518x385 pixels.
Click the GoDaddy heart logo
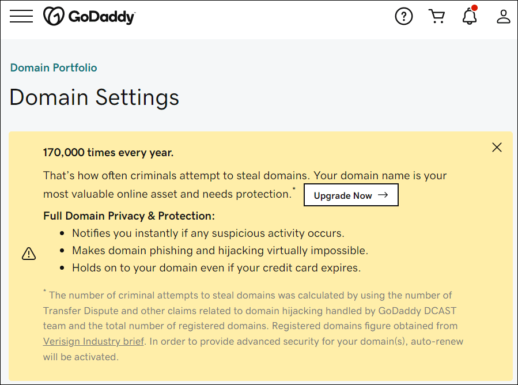(x=54, y=16)
